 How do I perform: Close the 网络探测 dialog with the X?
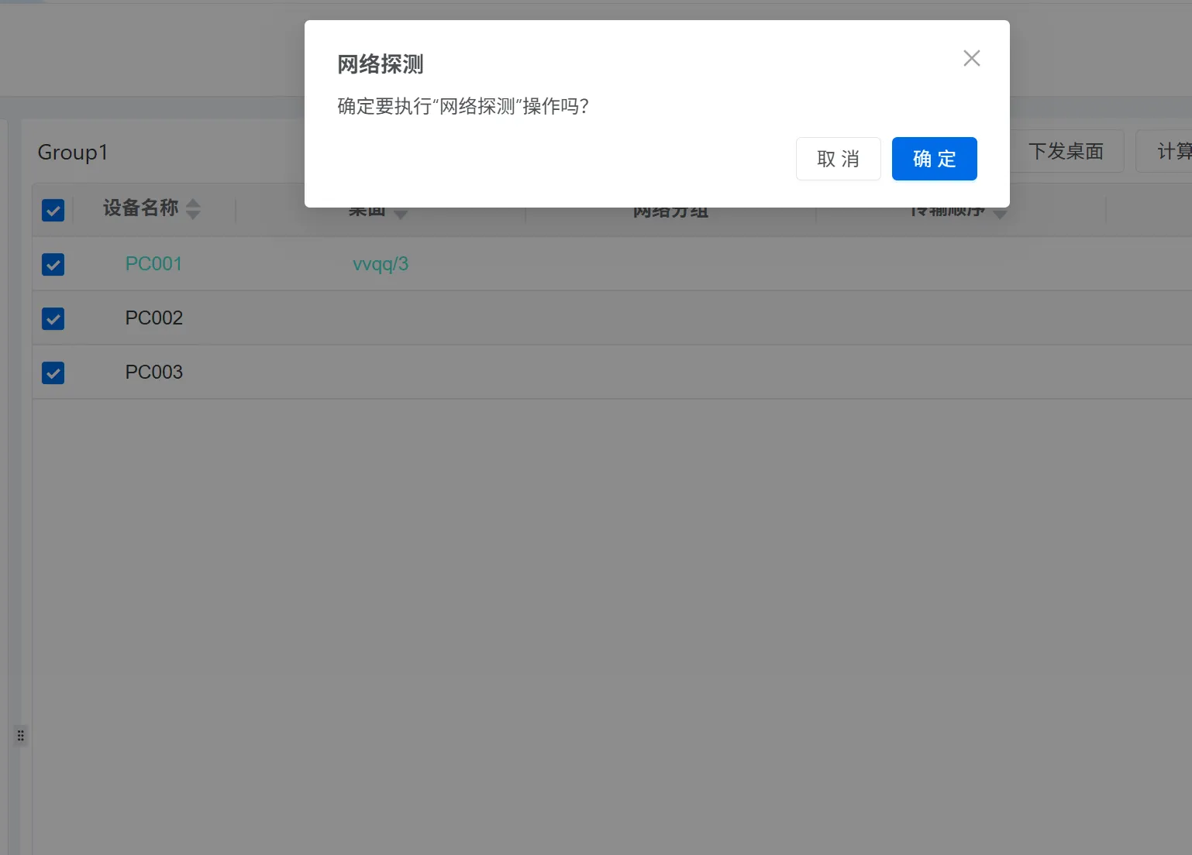point(971,58)
